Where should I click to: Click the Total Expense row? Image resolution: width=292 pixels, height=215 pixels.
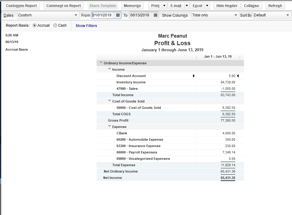point(170,165)
